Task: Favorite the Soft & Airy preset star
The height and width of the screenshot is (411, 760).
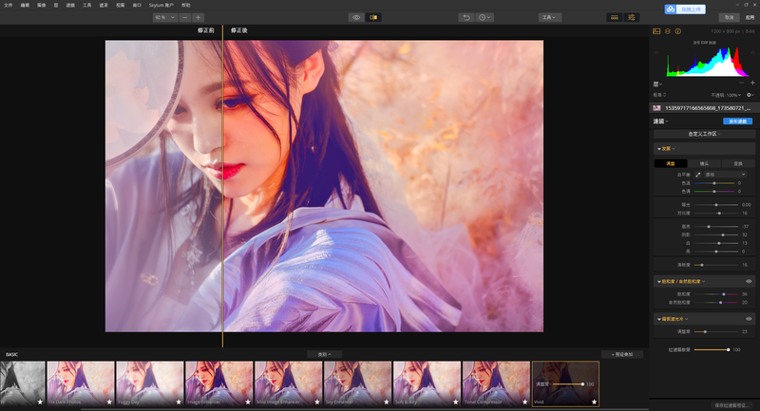Action: click(456, 402)
